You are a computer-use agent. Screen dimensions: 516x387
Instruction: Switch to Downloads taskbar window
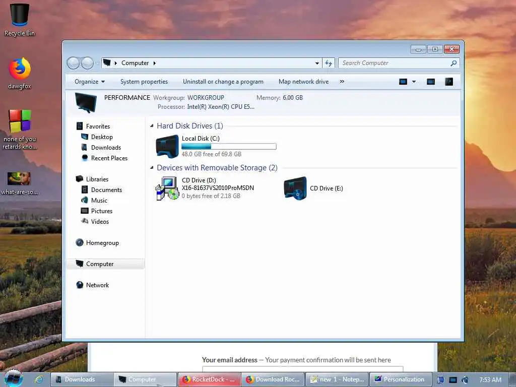pos(82,379)
